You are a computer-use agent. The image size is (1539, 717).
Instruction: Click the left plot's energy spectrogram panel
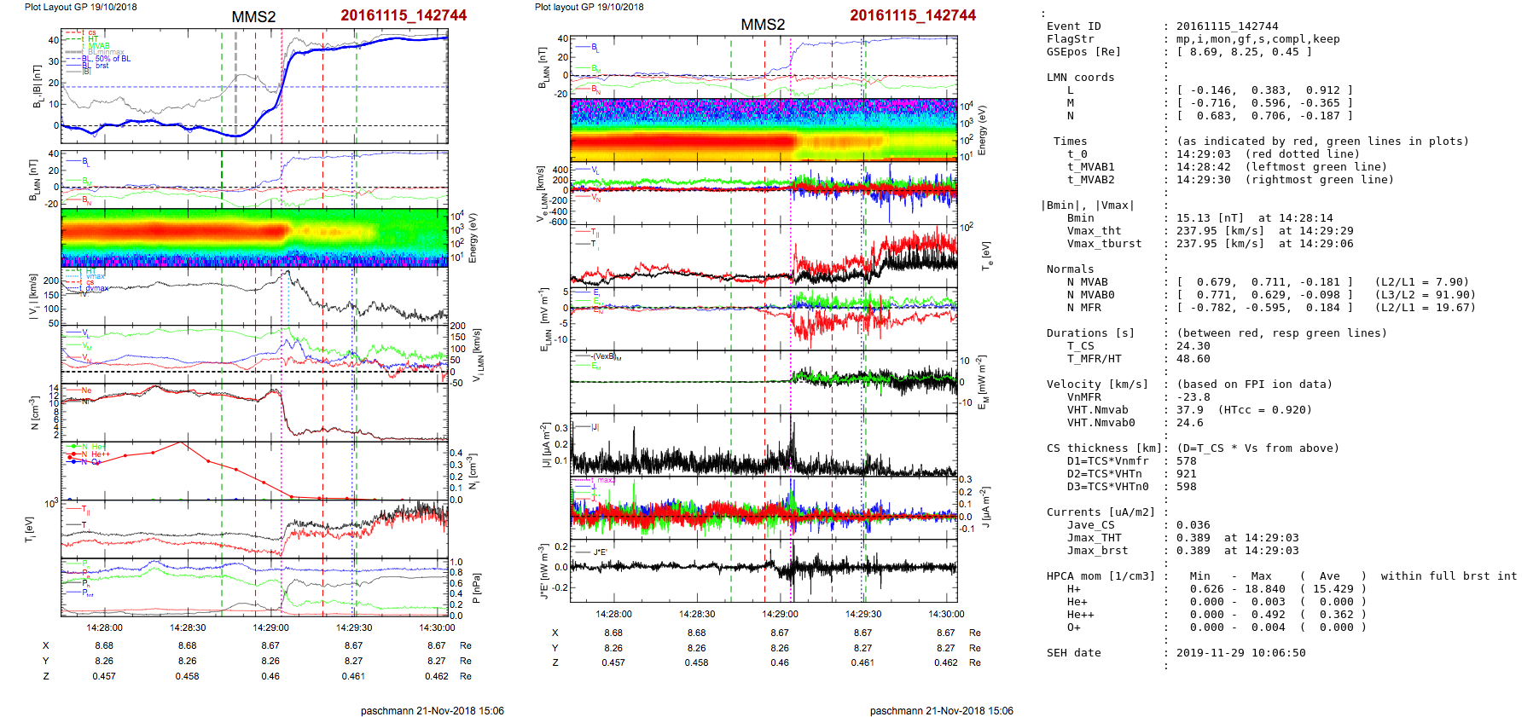(x=254, y=237)
